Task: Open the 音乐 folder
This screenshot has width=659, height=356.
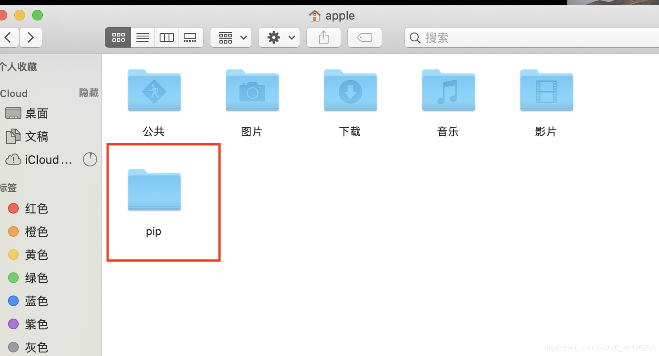Action: (448, 90)
